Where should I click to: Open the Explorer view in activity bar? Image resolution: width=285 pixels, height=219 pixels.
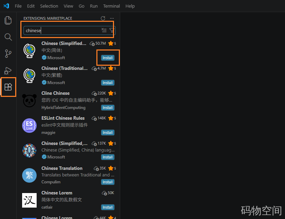click(8, 20)
